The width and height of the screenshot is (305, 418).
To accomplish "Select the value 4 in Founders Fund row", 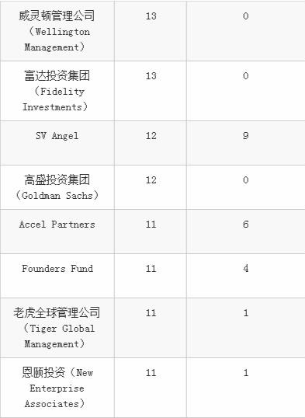I will (x=245, y=269).
